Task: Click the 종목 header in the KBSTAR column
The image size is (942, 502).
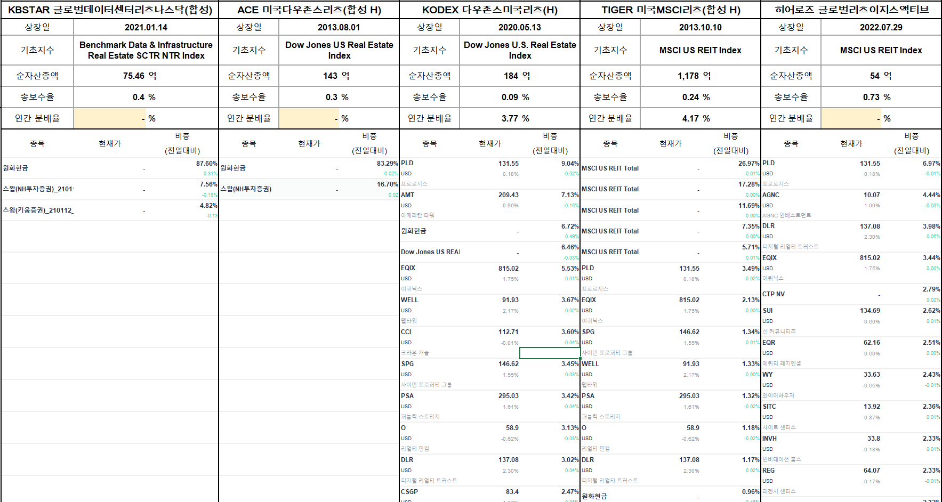Action: [x=37, y=144]
